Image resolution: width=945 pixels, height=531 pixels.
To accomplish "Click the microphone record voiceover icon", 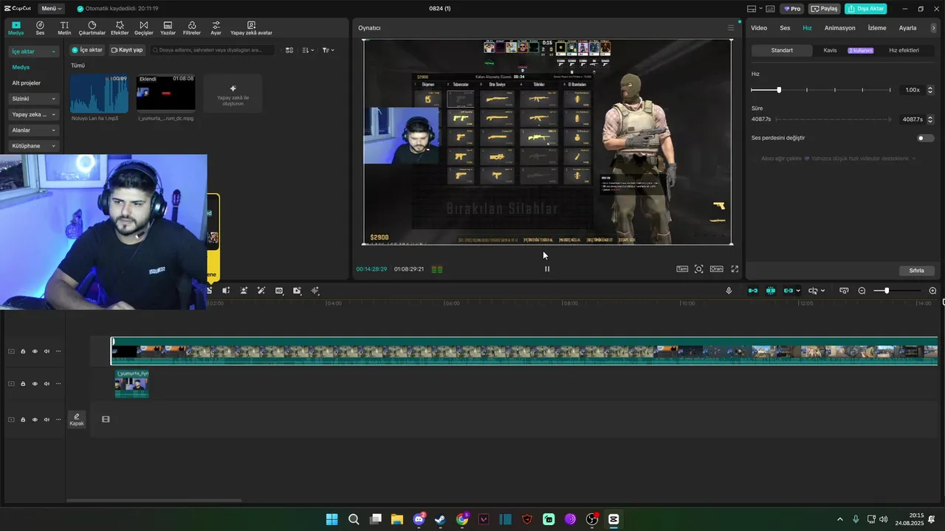I will point(729,291).
